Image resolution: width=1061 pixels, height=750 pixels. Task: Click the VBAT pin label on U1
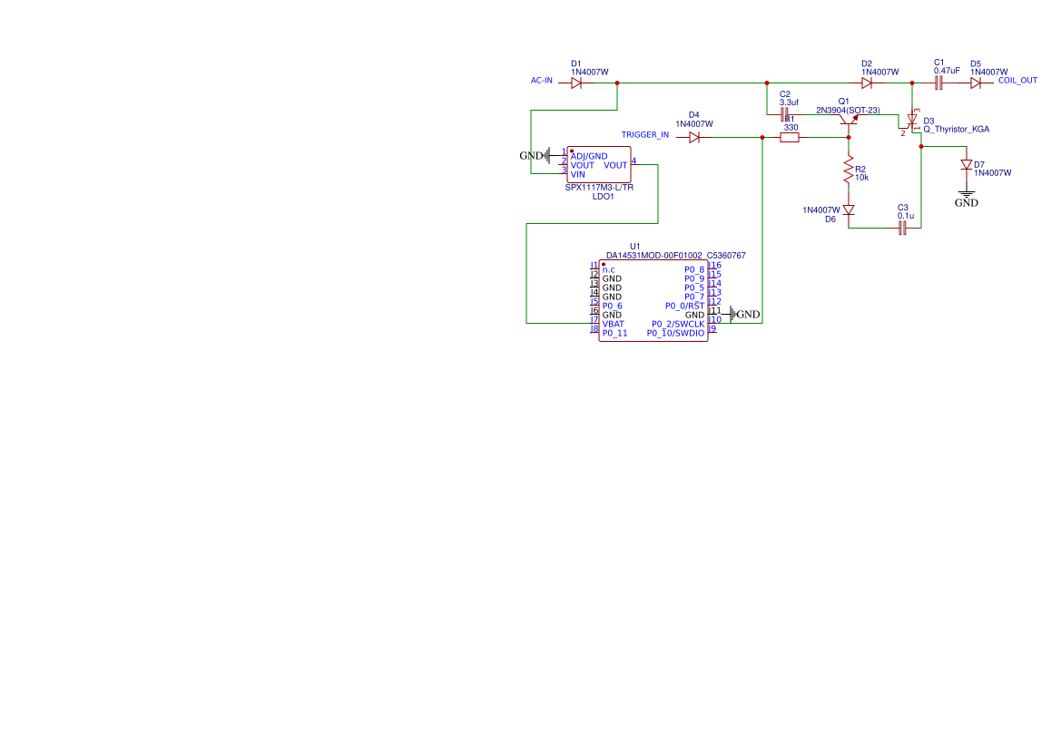tap(614, 324)
